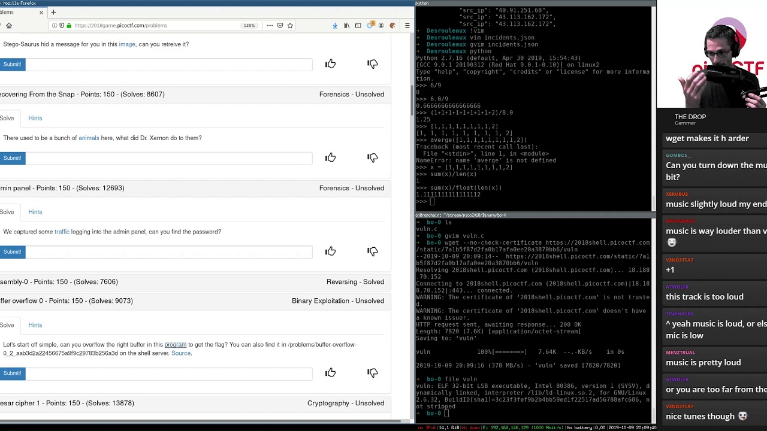Thumbs up Recovering From the Snap

pyautogui.click(x=331, y=157)
